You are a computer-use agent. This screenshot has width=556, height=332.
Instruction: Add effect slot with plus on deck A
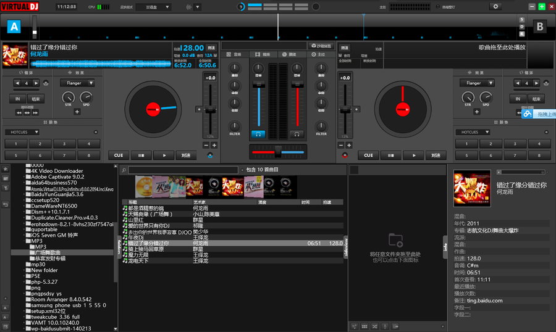pyautogui.click(x=77, y=112)
